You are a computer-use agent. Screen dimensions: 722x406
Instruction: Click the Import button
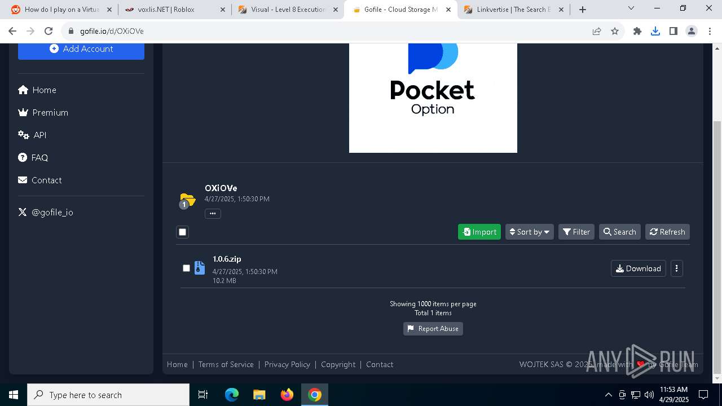(479, 232)
